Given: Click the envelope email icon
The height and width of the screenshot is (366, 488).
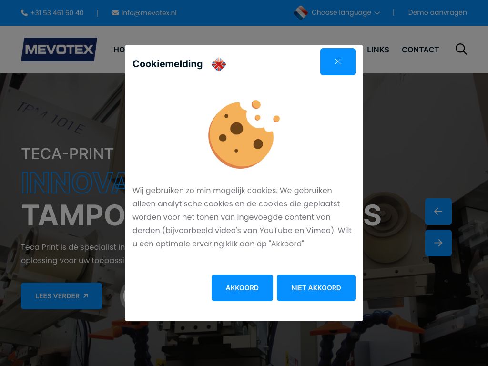Looking at the screenshot, I should point(115,13).
